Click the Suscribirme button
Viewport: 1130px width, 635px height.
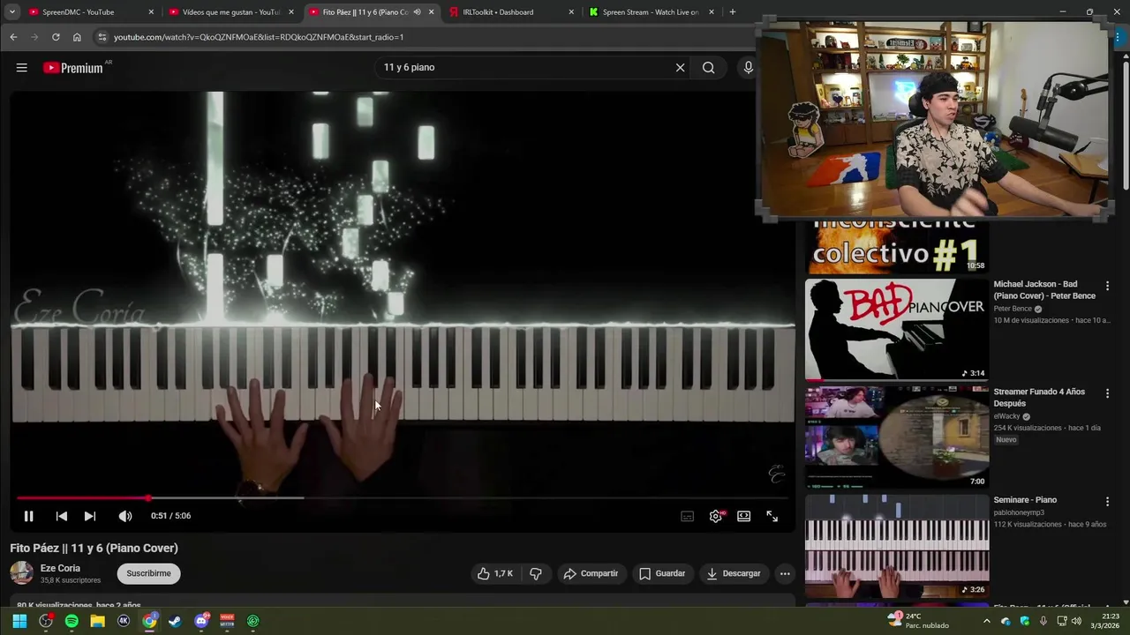pyautogui.click(x=148, y=573)
